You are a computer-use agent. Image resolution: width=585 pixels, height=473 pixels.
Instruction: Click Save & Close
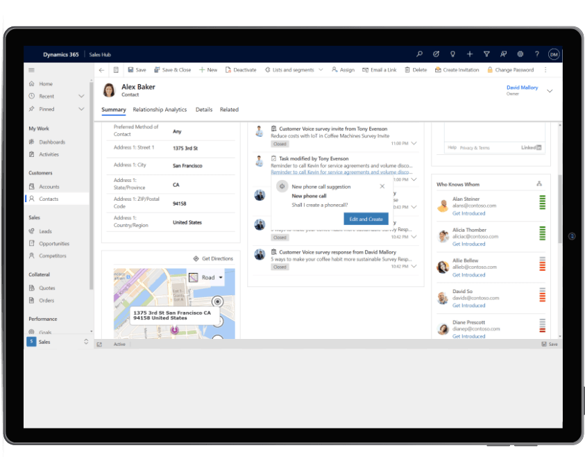point(172,70)
